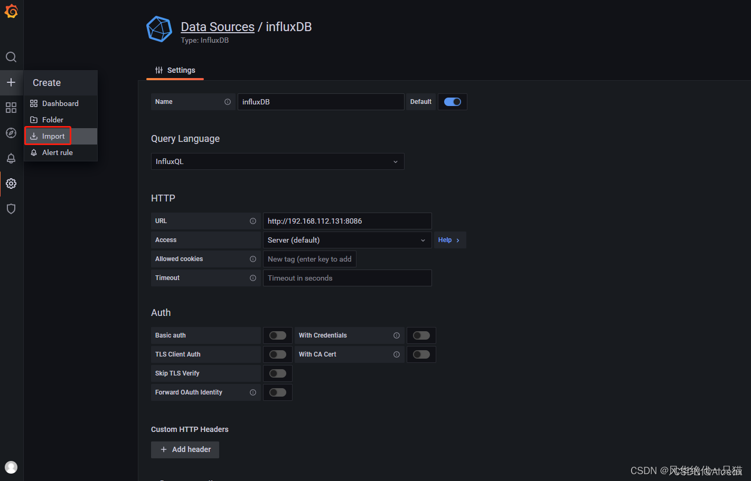Select Import in the Create menu

[x=61, y=136]
